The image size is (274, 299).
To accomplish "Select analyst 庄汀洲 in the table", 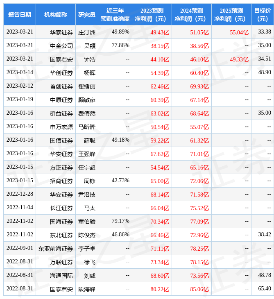I will click(x=87, y=32).
